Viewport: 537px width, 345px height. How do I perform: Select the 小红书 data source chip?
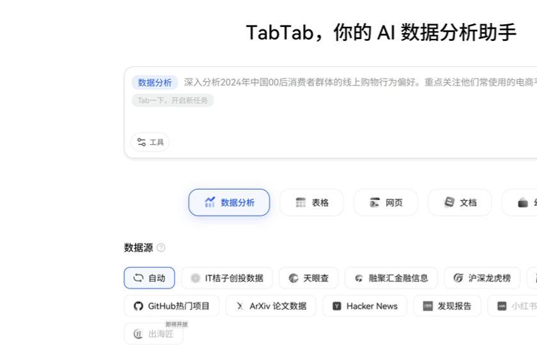coord(515,306)
